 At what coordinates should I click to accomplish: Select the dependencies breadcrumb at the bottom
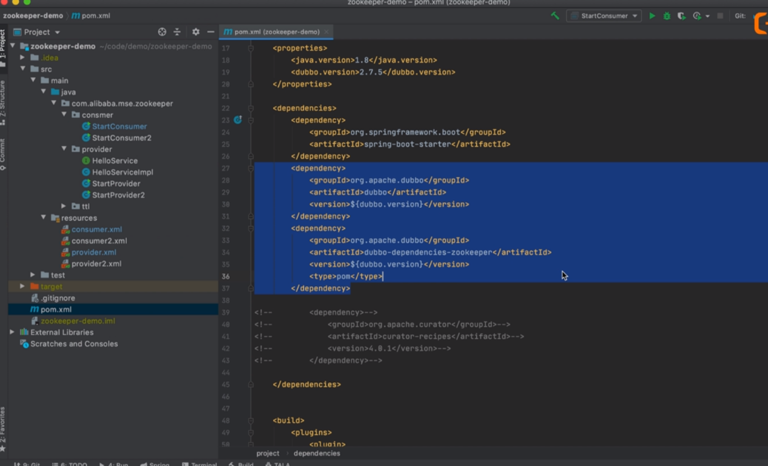pos(317,453)
